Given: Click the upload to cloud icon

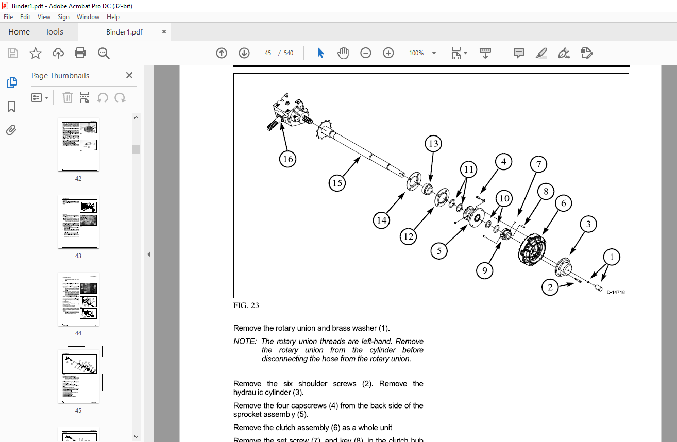Looking at the screenshot, I should pos(58,53).
